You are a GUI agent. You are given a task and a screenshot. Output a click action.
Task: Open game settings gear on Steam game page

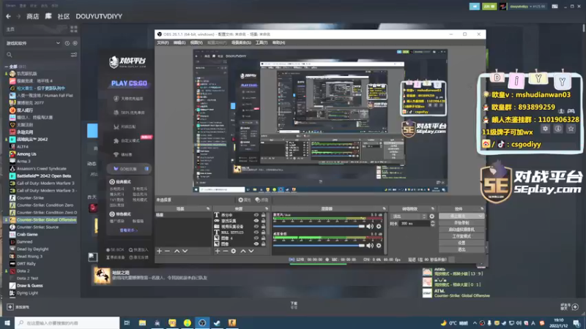pyautogui.click(x=545, y=129)
